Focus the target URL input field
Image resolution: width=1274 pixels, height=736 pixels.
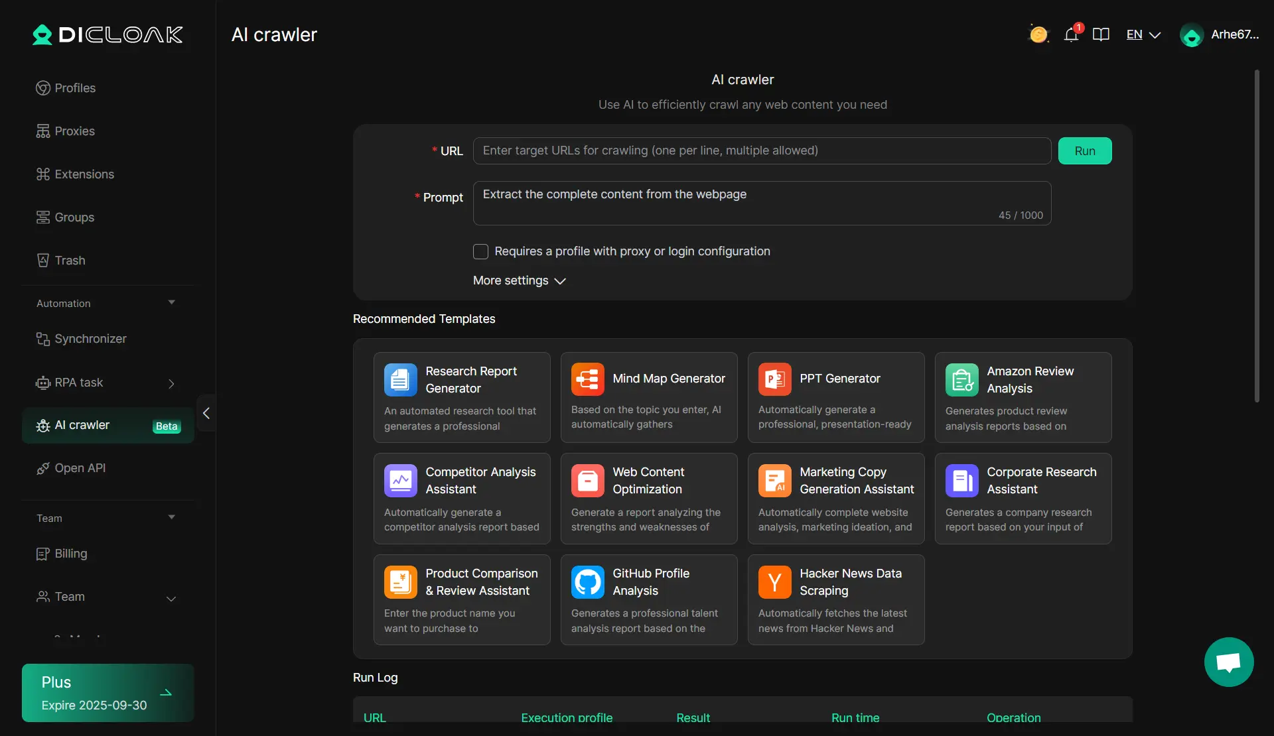click(x=761, y=151)
